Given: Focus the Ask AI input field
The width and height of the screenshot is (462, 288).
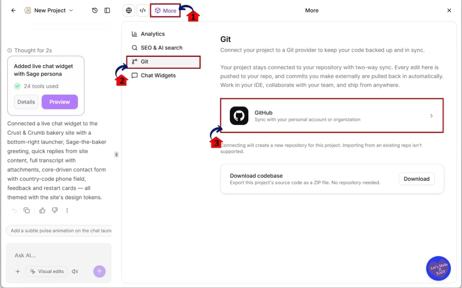Looking at the screenshot, I should (59, 255).
